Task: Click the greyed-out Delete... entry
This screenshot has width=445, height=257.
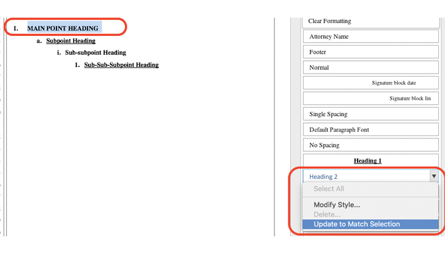Action: pyautogui.click(x=327, y=214)
